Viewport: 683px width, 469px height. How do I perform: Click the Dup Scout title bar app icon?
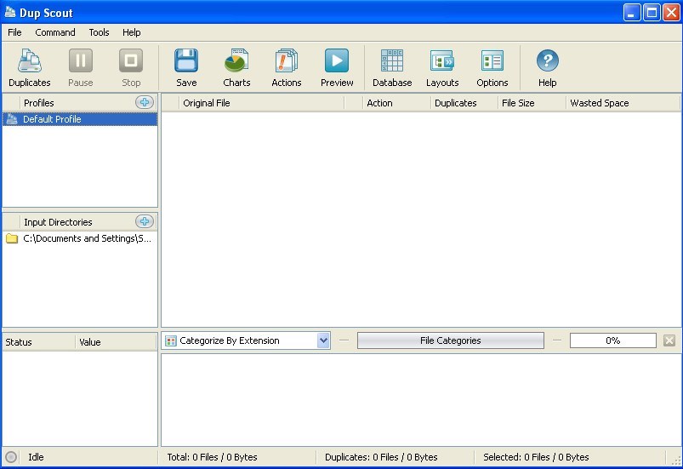(10, 12)
